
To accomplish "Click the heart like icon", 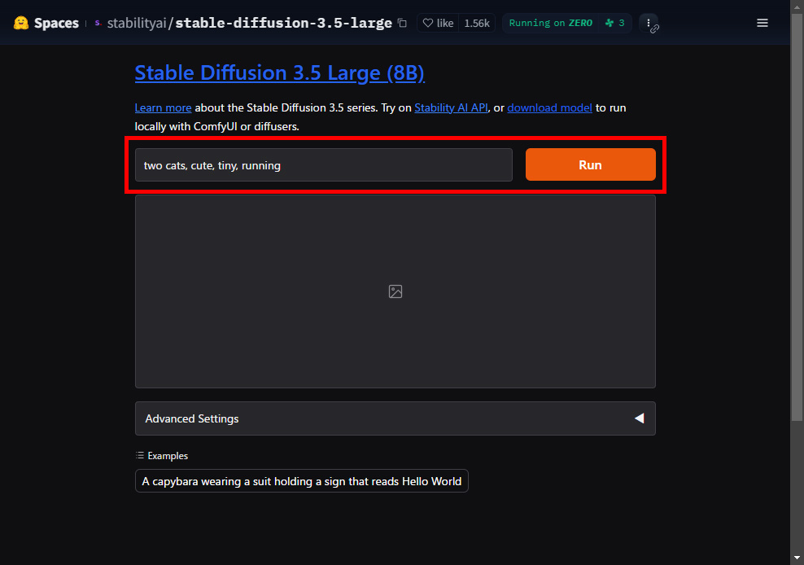I will (x=428, y=24).
